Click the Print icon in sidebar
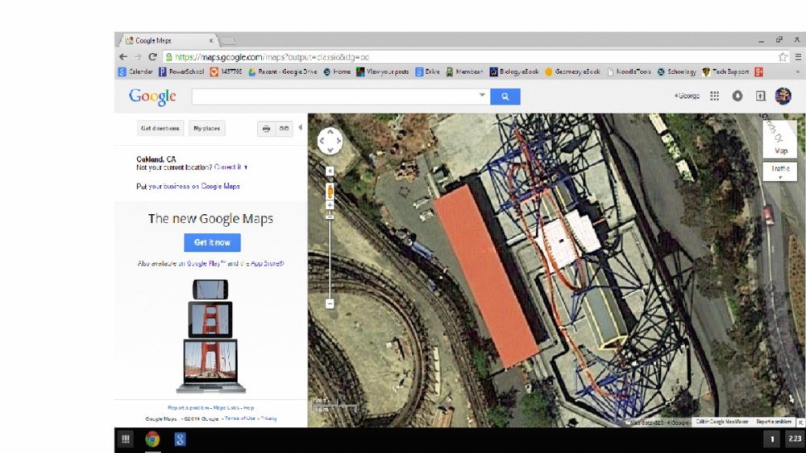Image resolution: width=806 pixels, height=453 pixels. pyautogui.click(x=266, y=129)
